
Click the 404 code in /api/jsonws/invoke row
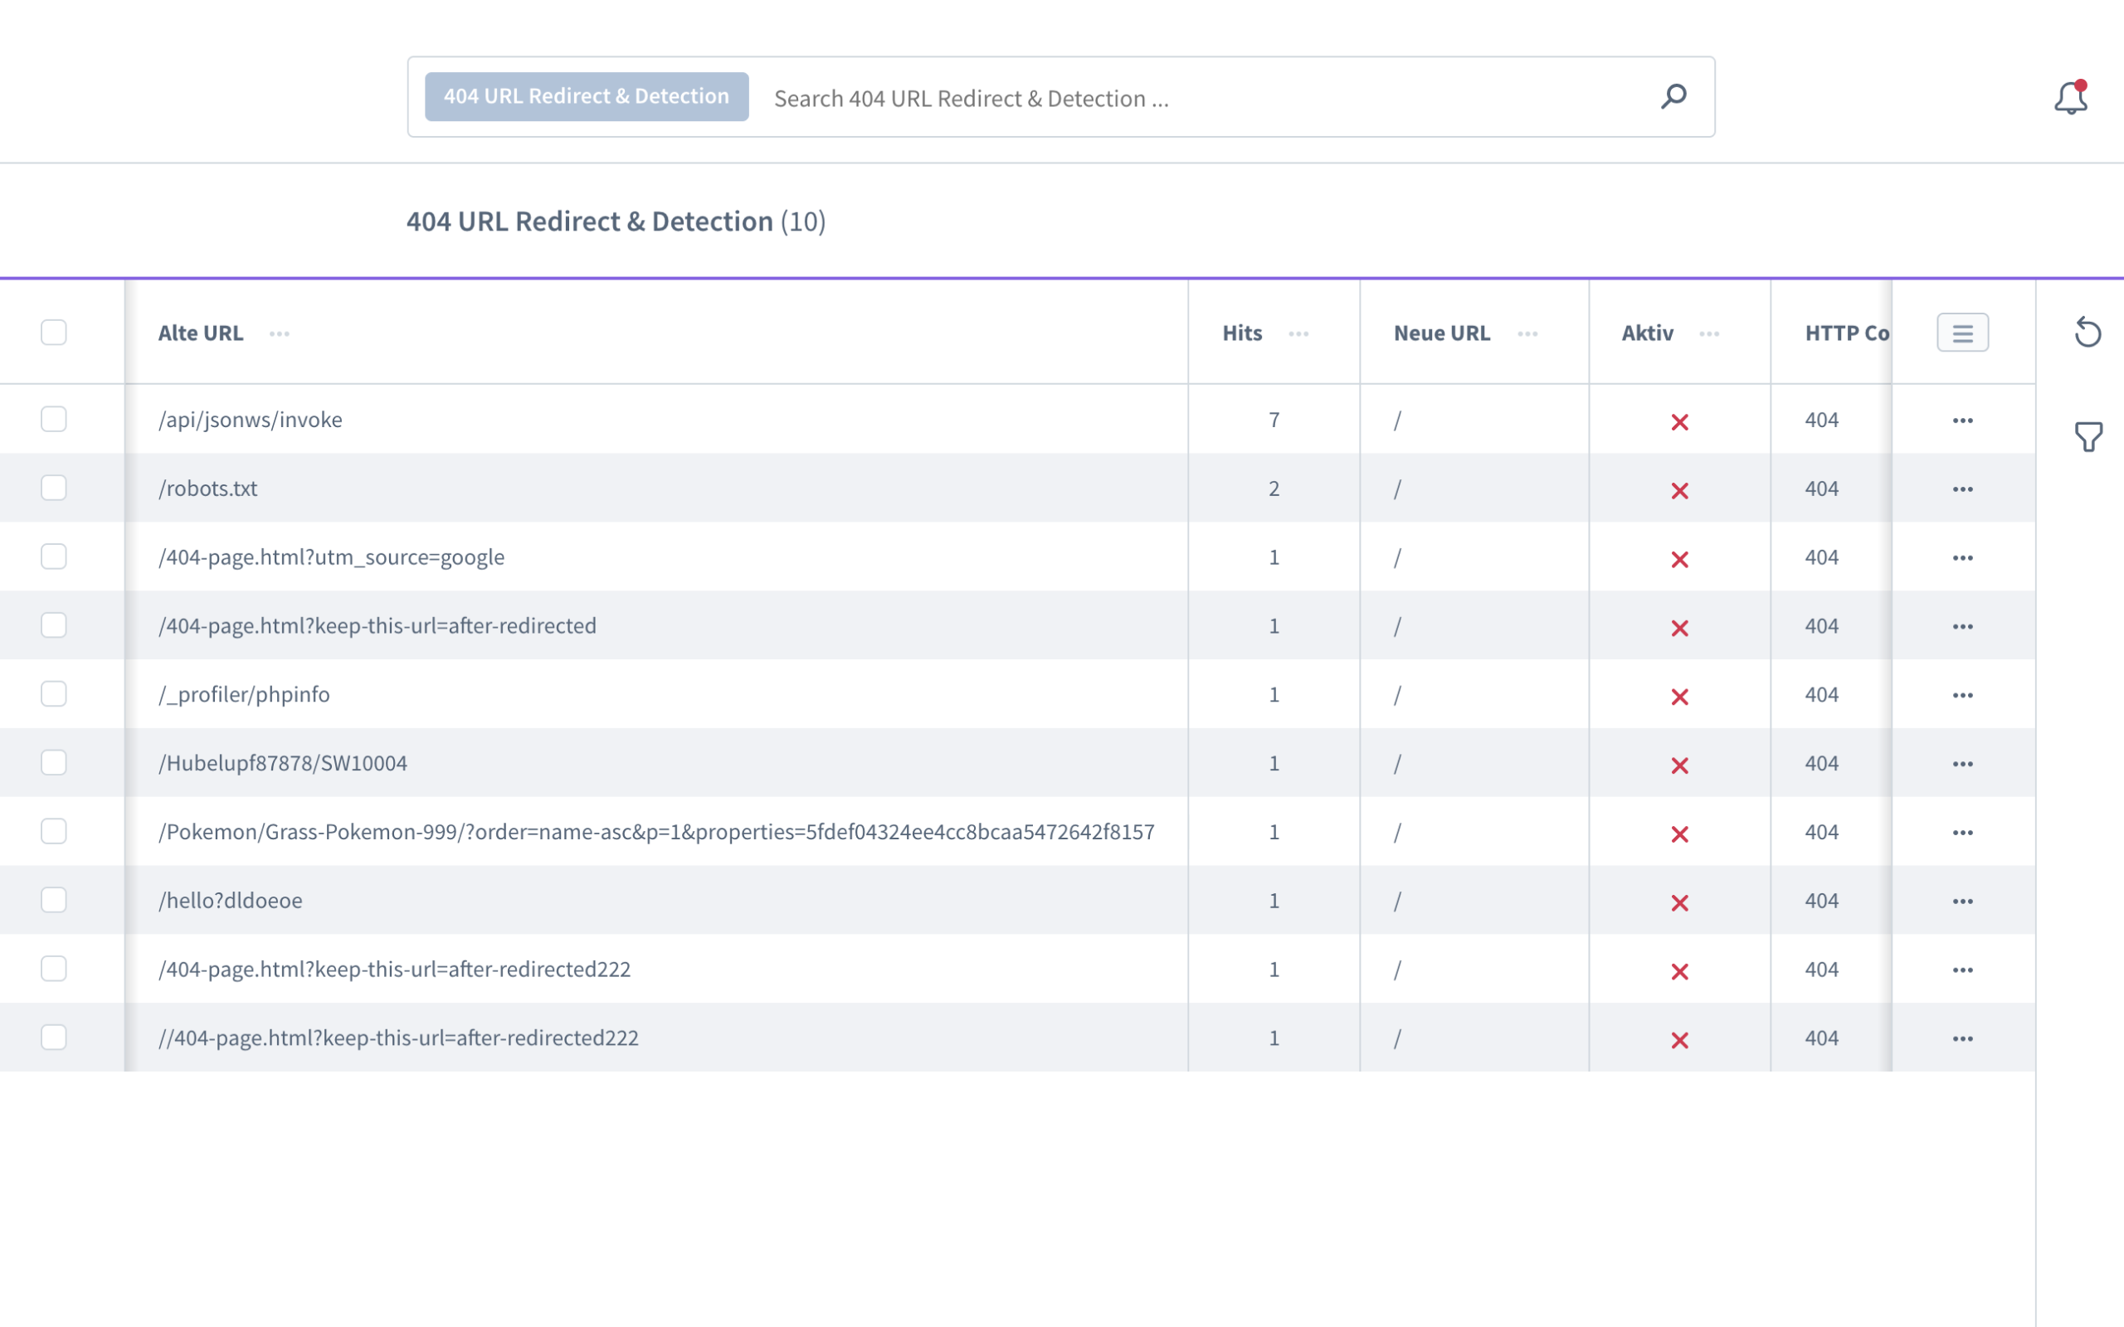[1821, 420]
